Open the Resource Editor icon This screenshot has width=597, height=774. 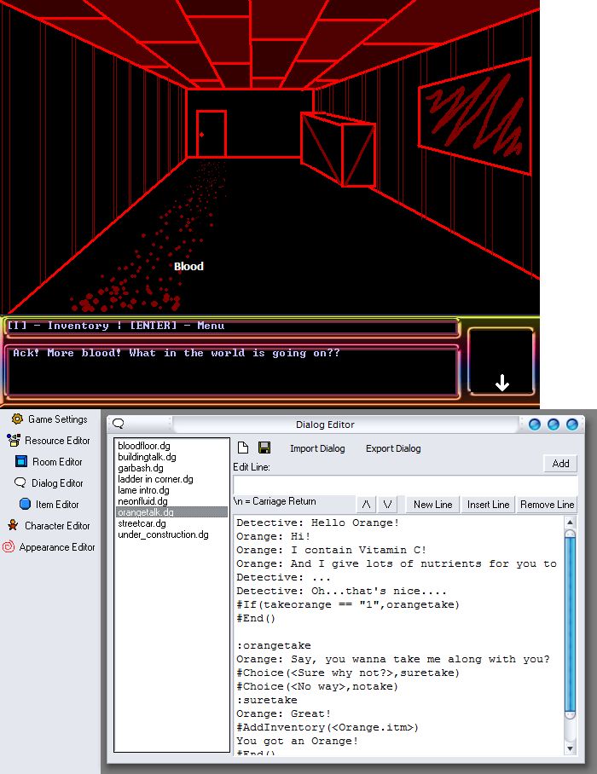tap(13, 441)
